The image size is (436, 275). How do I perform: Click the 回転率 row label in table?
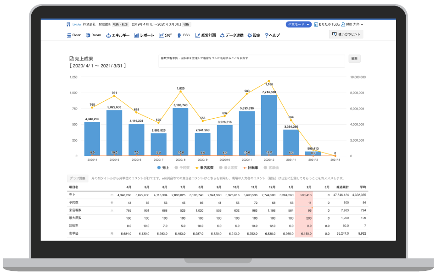tap(74, 226)
